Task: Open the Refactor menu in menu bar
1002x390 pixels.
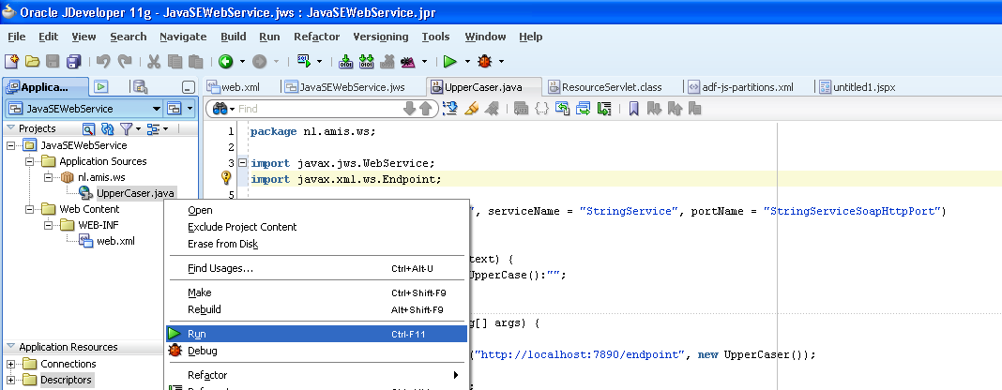Action: [x=316, y=37]
